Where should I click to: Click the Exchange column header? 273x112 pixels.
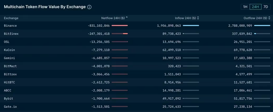click(x=11, y=18)
